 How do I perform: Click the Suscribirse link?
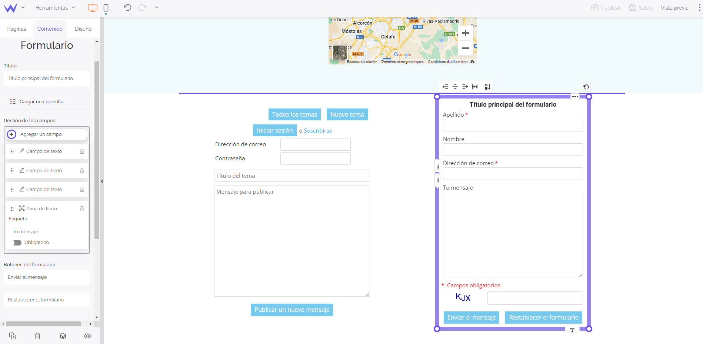tap(318, 131)
